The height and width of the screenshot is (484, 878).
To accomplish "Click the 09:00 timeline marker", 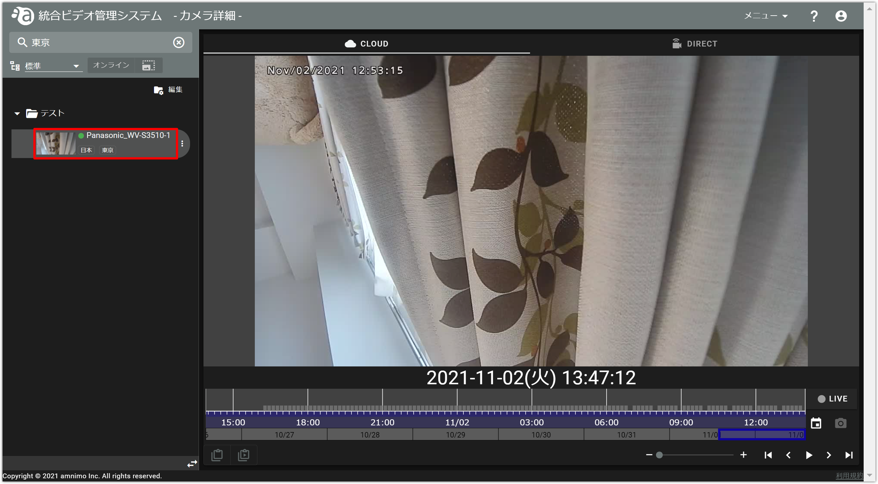I will [x=681, y=423].
